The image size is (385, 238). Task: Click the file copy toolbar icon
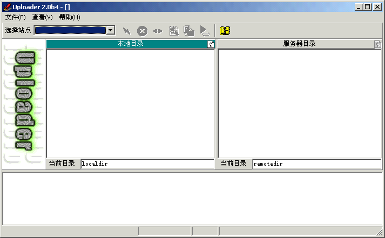189,31
